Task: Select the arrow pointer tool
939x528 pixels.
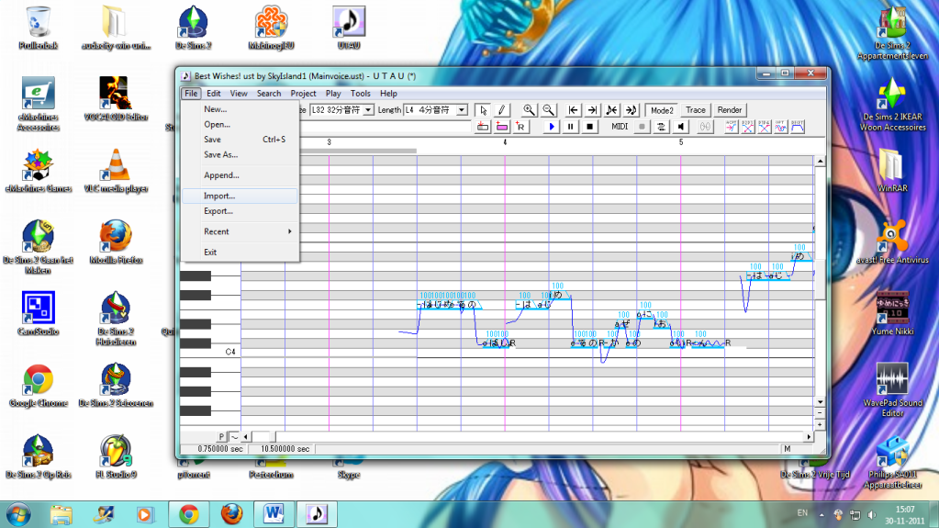Action: tap(485, 110)
